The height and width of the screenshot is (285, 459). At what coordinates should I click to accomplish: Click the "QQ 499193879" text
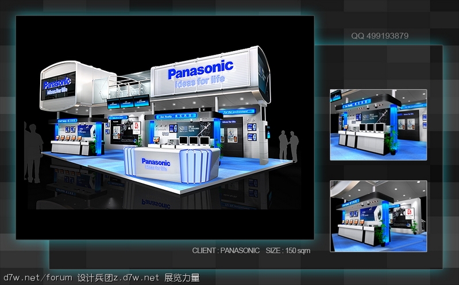380,36
